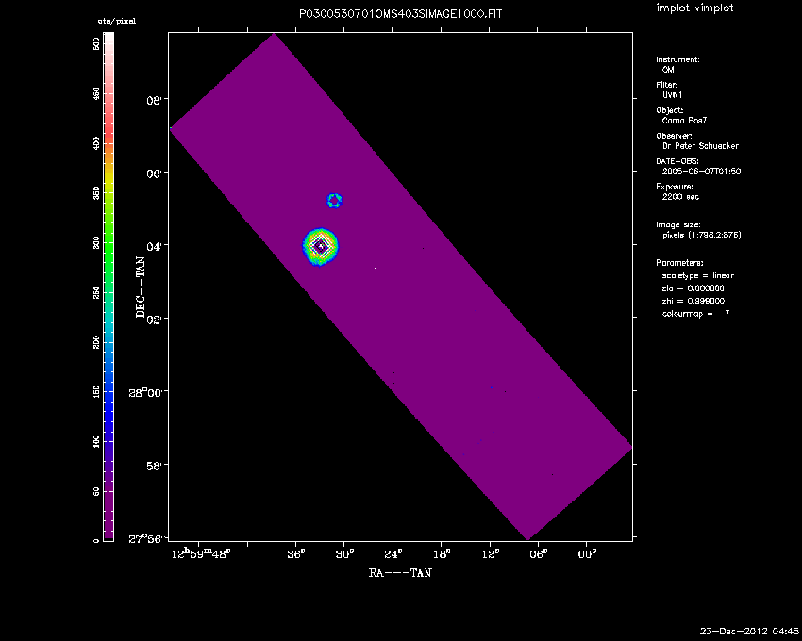Click the colorbar tick label '400'
The height and width of the screenshot is (641, 802).
(x=96, y=144)
